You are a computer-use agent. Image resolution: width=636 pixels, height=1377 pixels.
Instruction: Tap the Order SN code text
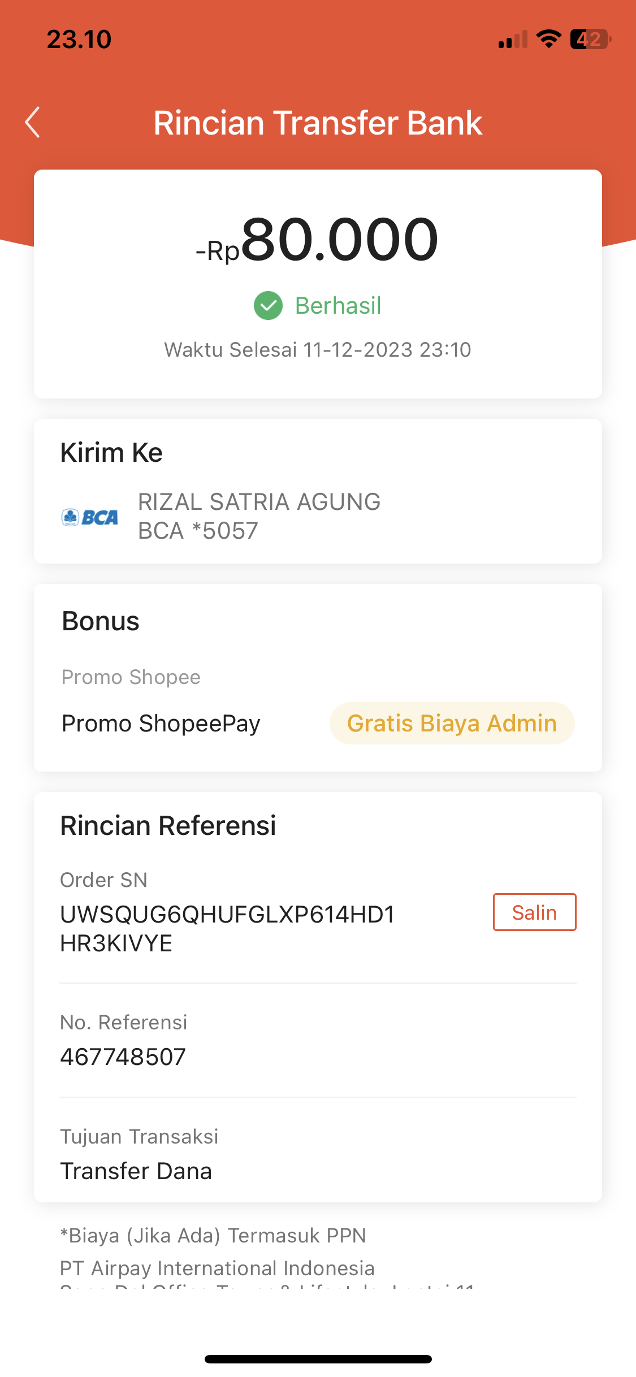pyautogui.click(x=227, y=928)
